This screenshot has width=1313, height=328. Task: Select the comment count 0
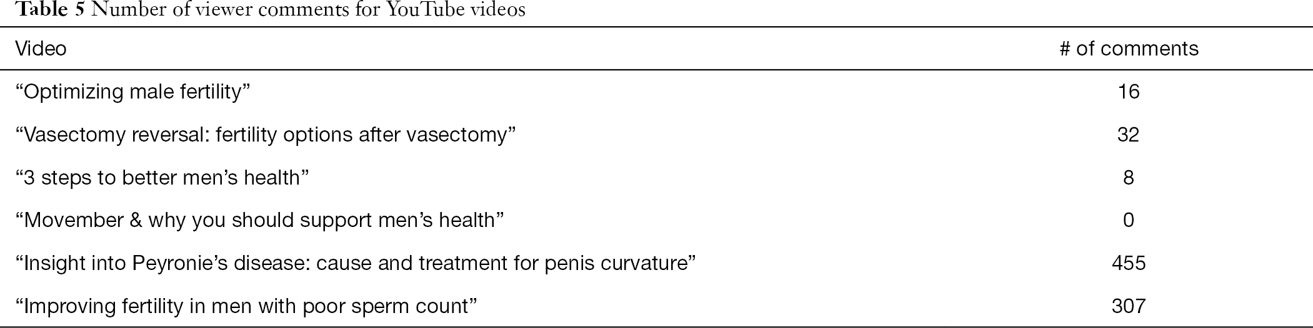1129,220
